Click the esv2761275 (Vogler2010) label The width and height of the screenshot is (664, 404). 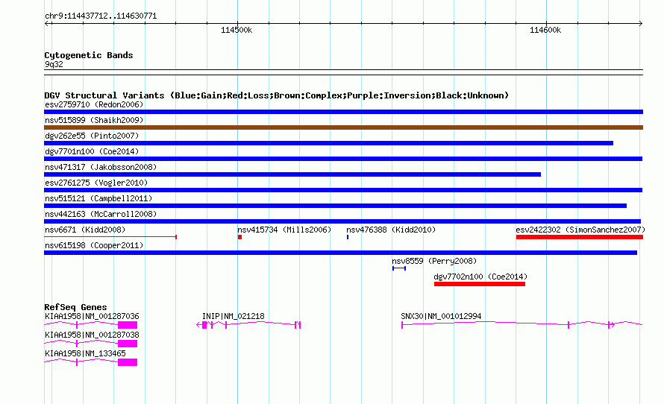pyautogui.click(x=96, y=183)
